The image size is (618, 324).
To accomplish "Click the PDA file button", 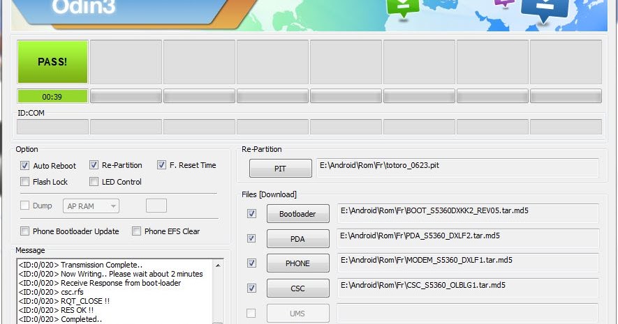I will pos(297,239).
